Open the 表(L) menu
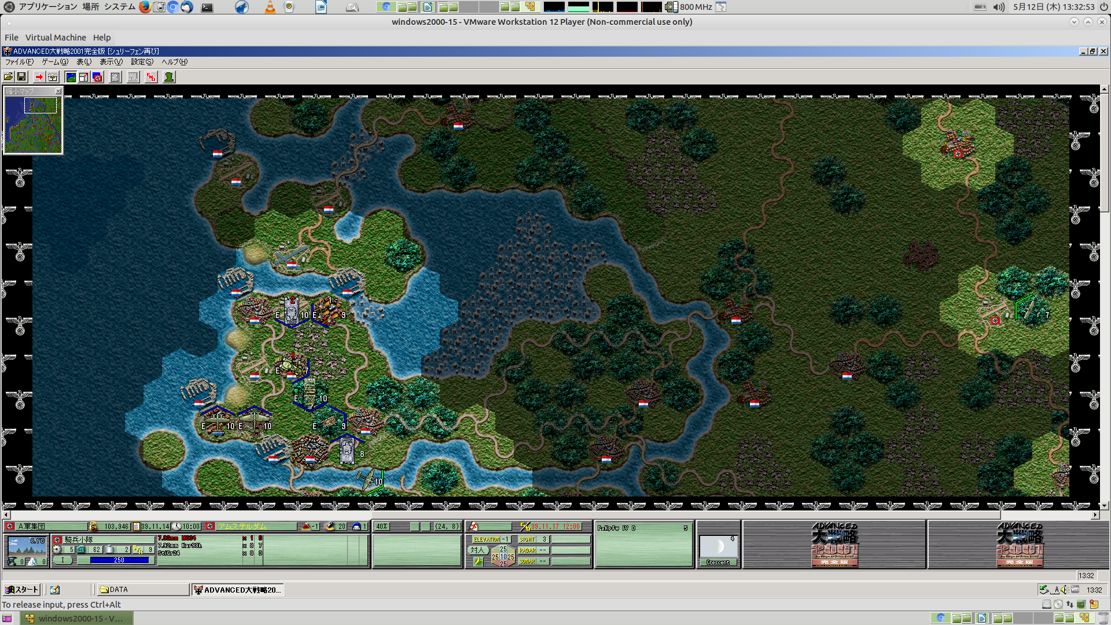 pyautogui.click(x=84, y=62)
